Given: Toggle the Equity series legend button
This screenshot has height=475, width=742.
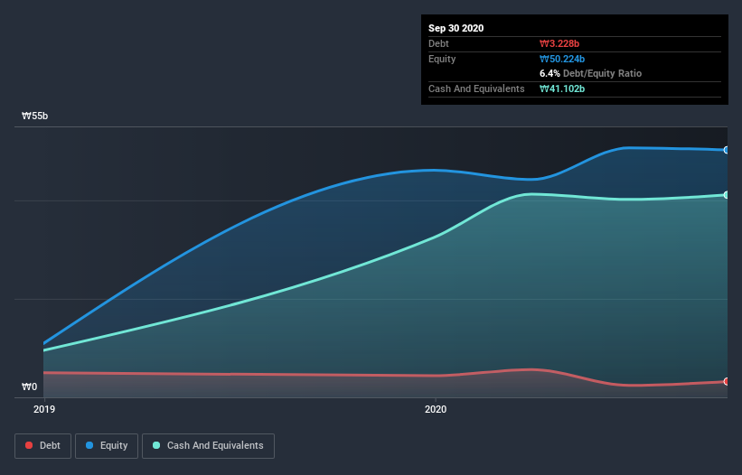Looking at the screenshot, I should [107, 446].
